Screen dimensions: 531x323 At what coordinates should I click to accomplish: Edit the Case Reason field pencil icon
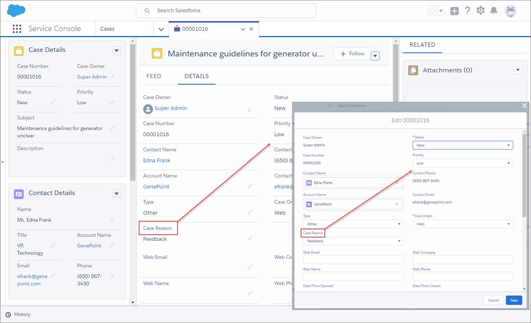pos(250,238)
